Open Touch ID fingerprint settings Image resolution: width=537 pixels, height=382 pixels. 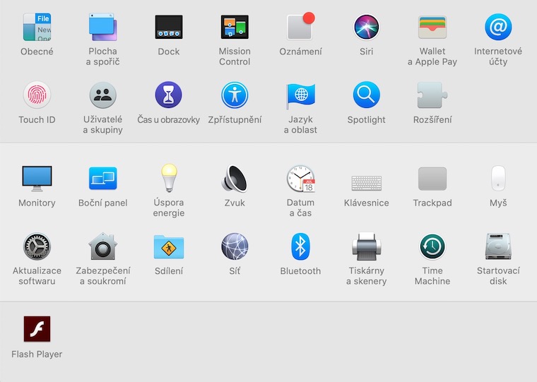(x=37, y=95)
